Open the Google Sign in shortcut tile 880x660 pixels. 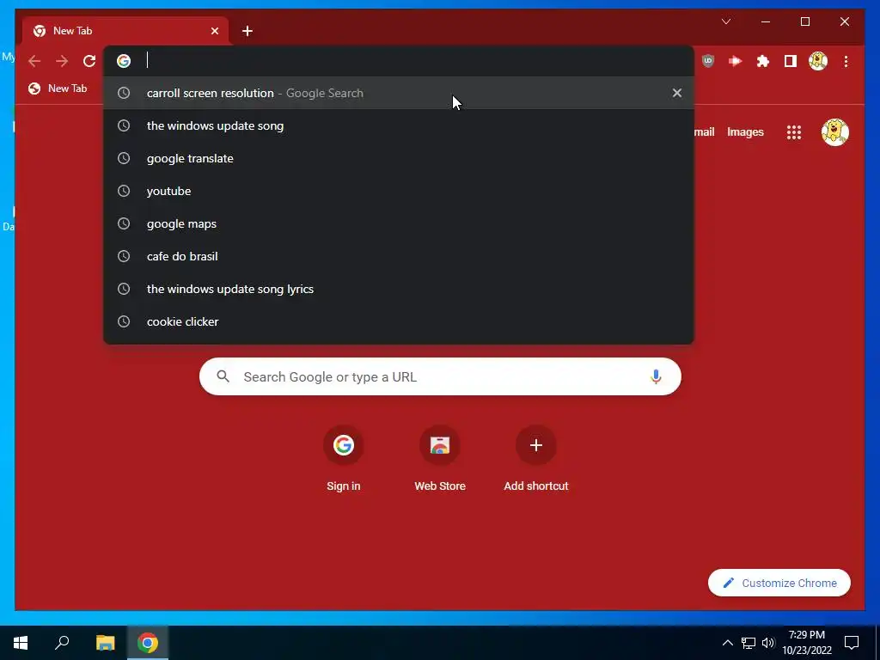click(x=344, y=461)
